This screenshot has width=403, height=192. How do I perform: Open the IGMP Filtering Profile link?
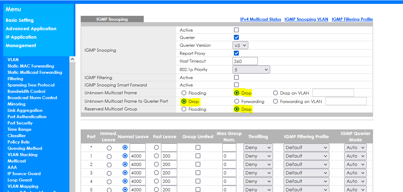point(352,19)
